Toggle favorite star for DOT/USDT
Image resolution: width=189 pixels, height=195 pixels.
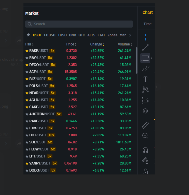(x=27, y=135)
